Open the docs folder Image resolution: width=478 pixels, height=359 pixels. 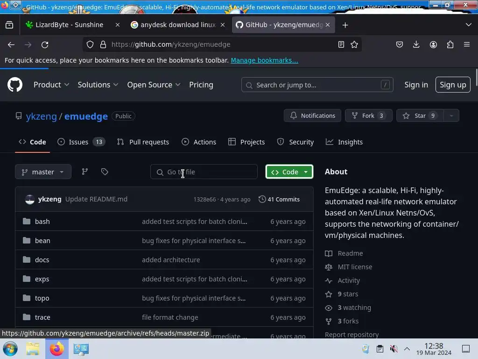tap(42, 260)
